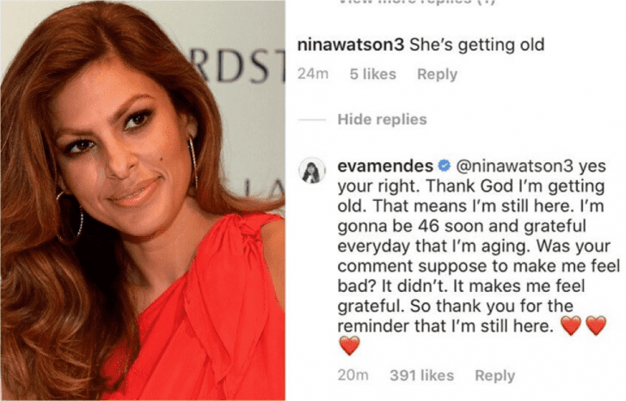The height and width of the screenshot is (401, 626).
Task: Click the first red heart emoji after "still here."
Action: click(x=571, y=325)
